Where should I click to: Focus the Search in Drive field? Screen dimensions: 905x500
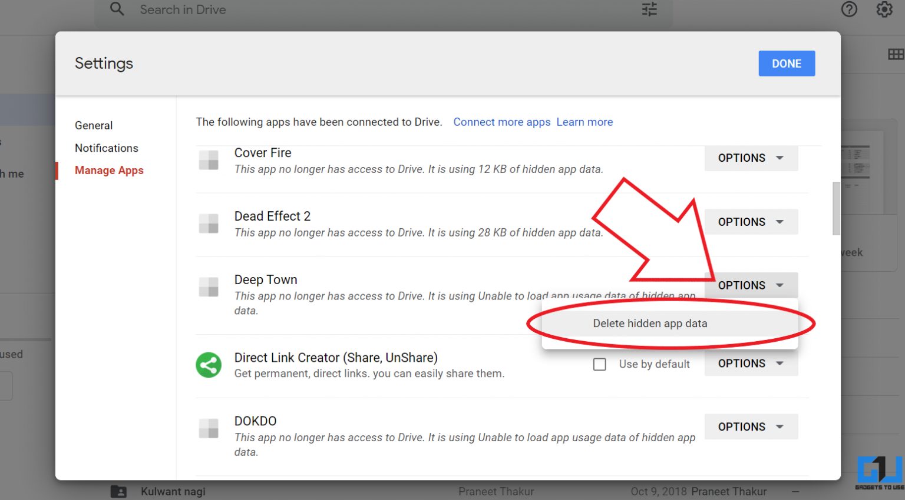pos(383,9)
